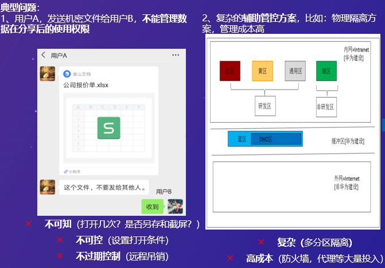385x268 pixels.
Task: Click the red X before 复杂
Action: 261,242
